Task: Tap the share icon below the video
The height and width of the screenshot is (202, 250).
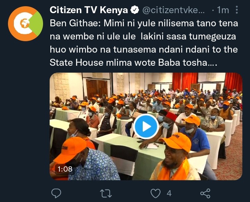Action: 205,193
